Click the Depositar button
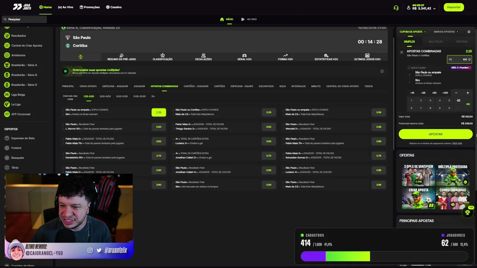Viewport: 477px width, 268px height. point(454,7)
